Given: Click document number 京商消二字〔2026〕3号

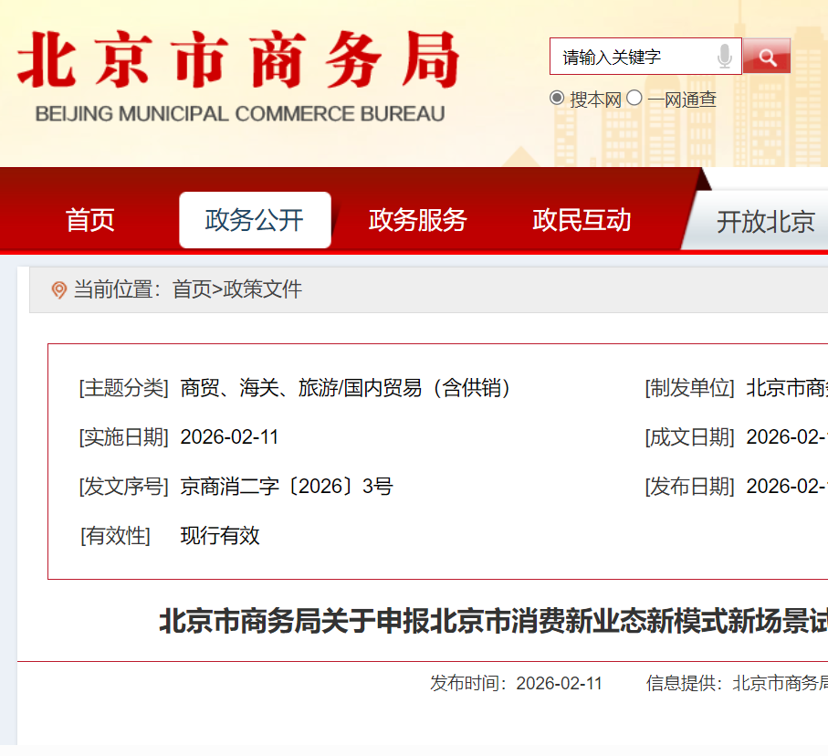Looking at the screenshot, I should tap(287, 487).
